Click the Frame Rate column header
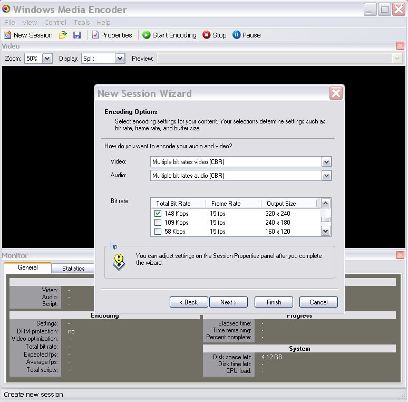The height and width of the screenshot is (402, 408). [234, 204]
